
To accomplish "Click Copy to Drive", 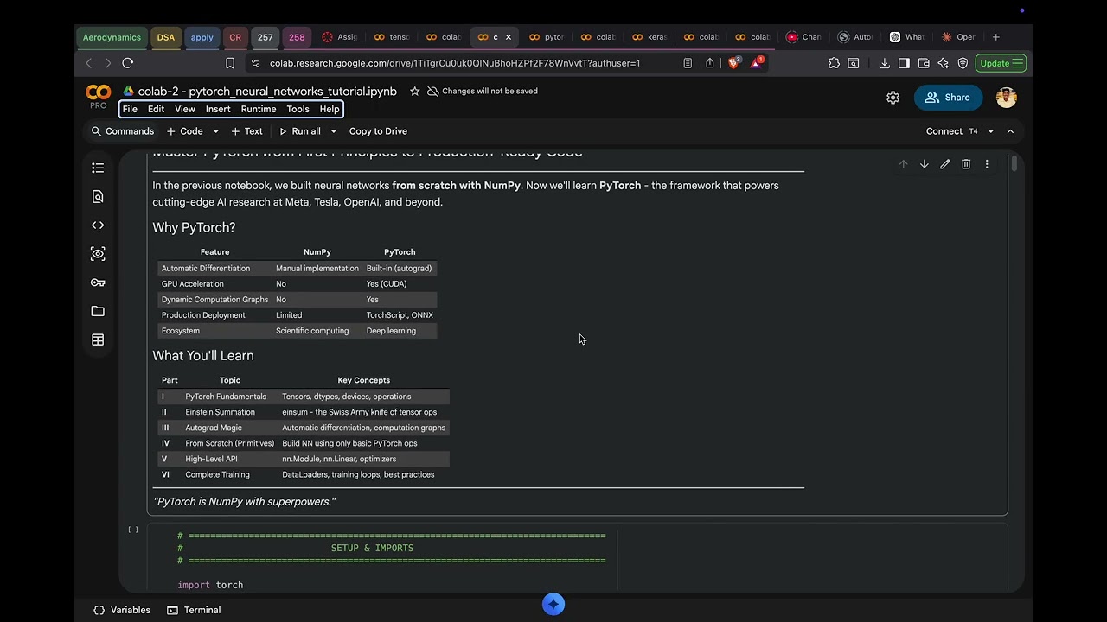I will tap(378, 131).
